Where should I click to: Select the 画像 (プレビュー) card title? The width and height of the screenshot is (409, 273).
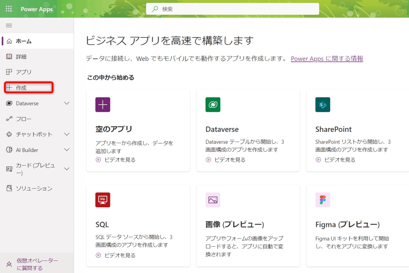tap(235, 225)
